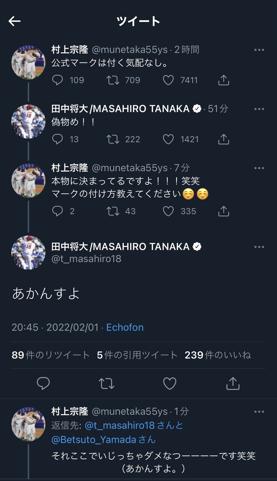Open more options on the bottom reply tweet

259,412
